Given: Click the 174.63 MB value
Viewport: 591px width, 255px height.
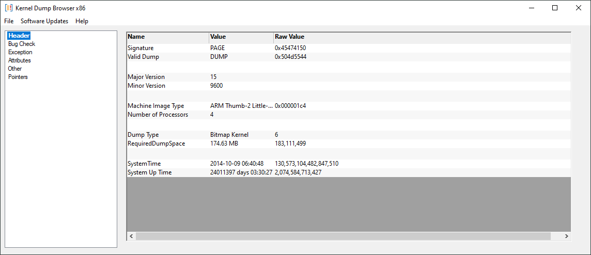Looking at the screenshot, I should click(x=224, y=144).
